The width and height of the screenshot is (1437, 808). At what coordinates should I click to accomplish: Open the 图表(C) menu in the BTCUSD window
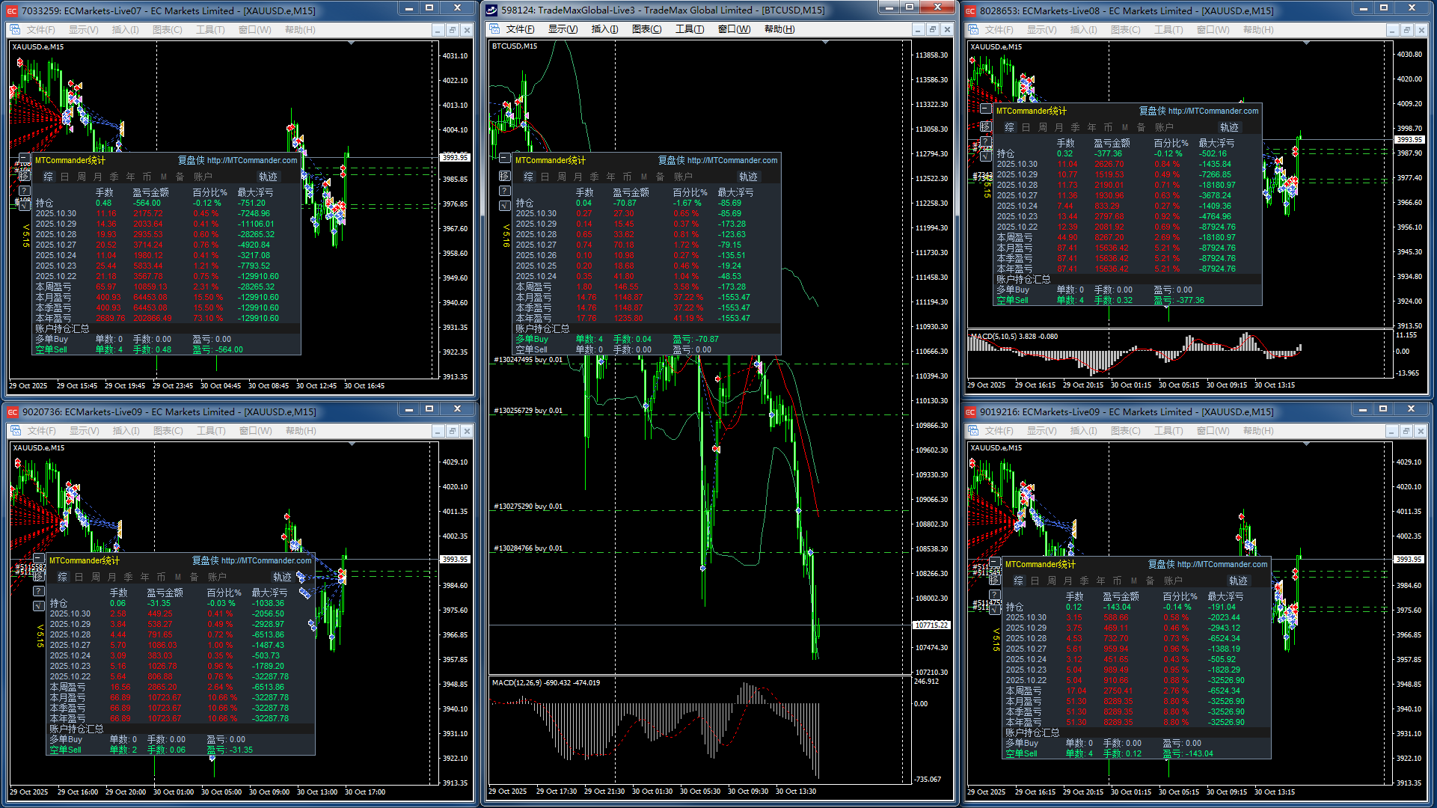coord(646,29)
